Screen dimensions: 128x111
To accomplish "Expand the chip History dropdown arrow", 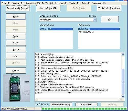I will [94, 20].
